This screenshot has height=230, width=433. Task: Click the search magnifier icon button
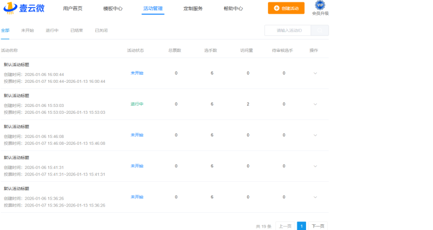(320, 30)
